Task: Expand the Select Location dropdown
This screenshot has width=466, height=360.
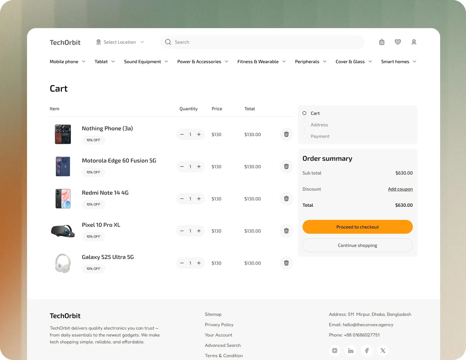Action: pyautogui.click(x=120, y=42)
